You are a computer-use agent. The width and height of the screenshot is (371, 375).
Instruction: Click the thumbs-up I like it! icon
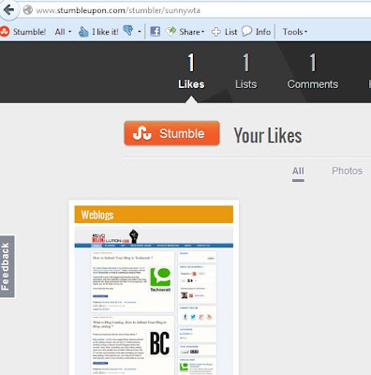tap(83, 32)
